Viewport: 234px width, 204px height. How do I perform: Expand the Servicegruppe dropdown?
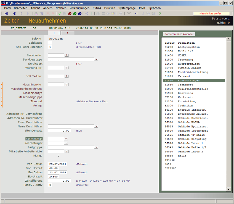click(96, 59)
